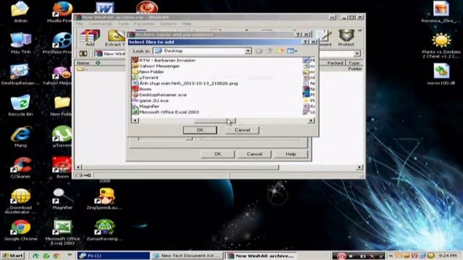Click the up-one-level button beside WinRAR address bar

(83, 53)
